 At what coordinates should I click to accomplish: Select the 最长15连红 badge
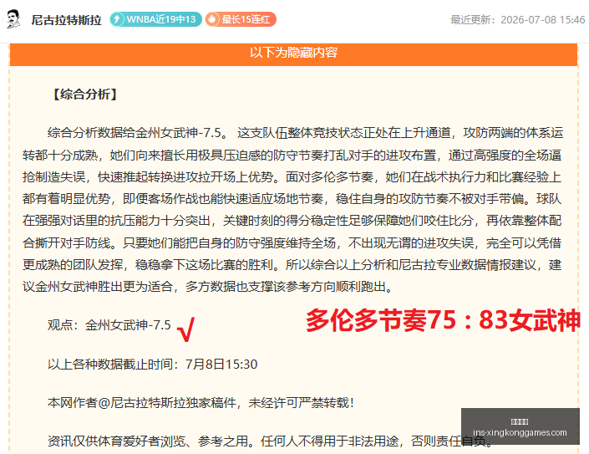pos(241,19)
